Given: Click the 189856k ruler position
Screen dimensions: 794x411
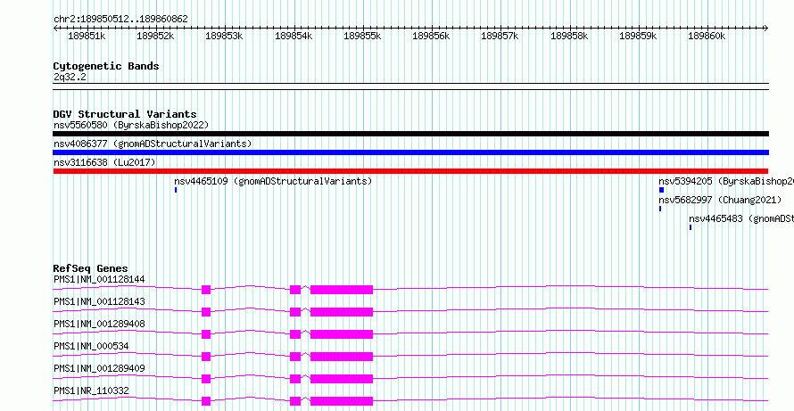Looking at the screenshot, I should (x=431, y=36).
